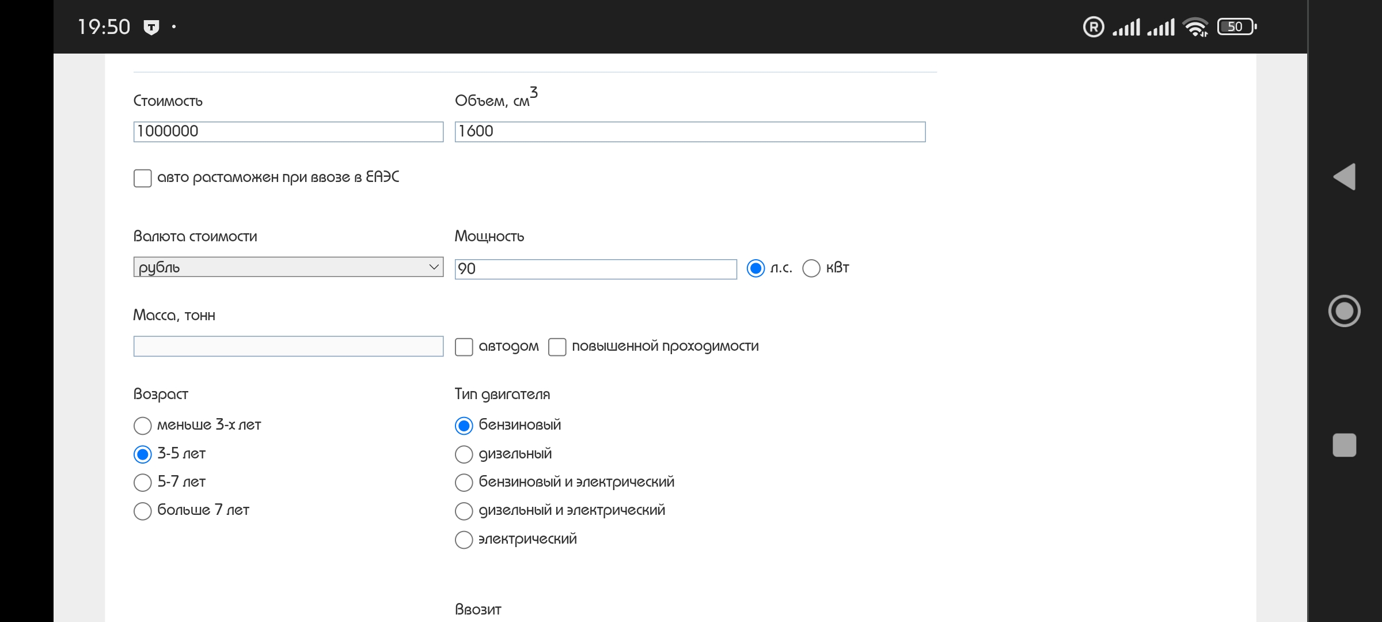Choose age 'меньше 3-х лет'

(x=143, y=426)
